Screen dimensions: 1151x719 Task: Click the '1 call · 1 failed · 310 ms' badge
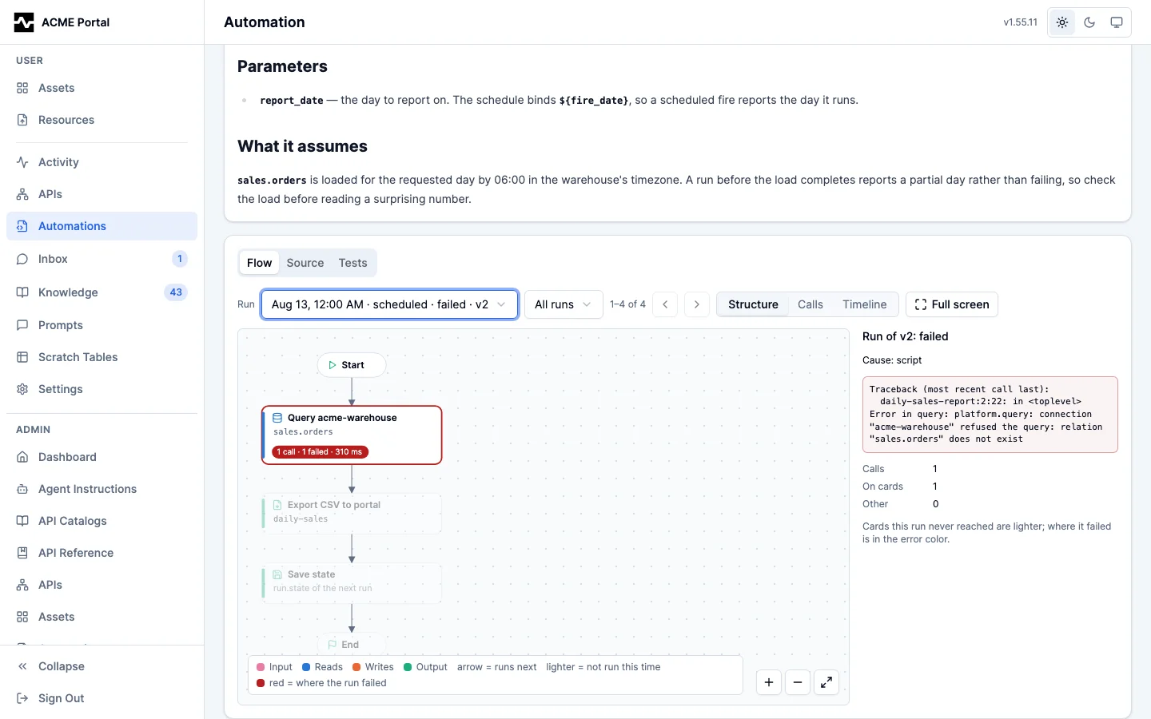320,452
